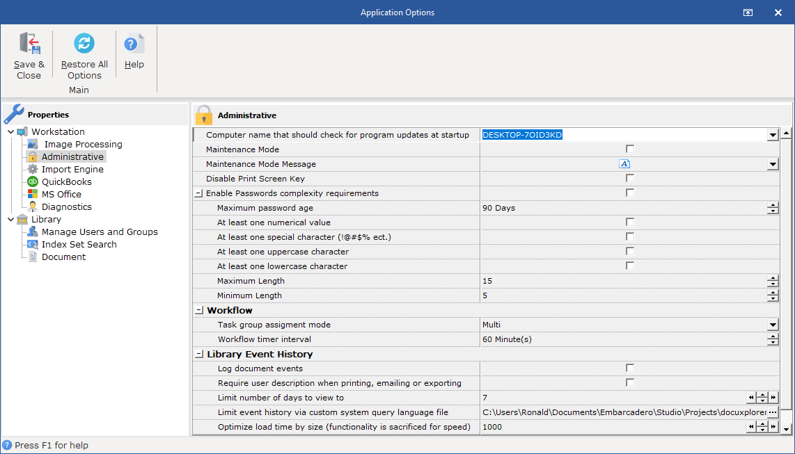Image resolution: width=795 pixels, height=454 pixels.
Task: Open Index Set Search options
Action: (x=79, y=245)
